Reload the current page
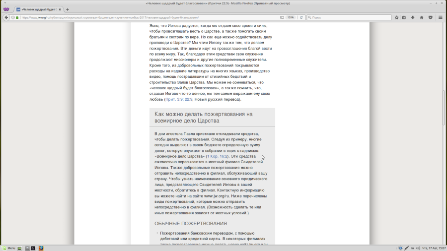 (x=301, y=17)
